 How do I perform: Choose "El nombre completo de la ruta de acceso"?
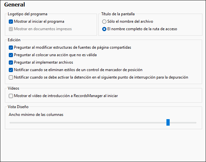click(x=104, y=29)
